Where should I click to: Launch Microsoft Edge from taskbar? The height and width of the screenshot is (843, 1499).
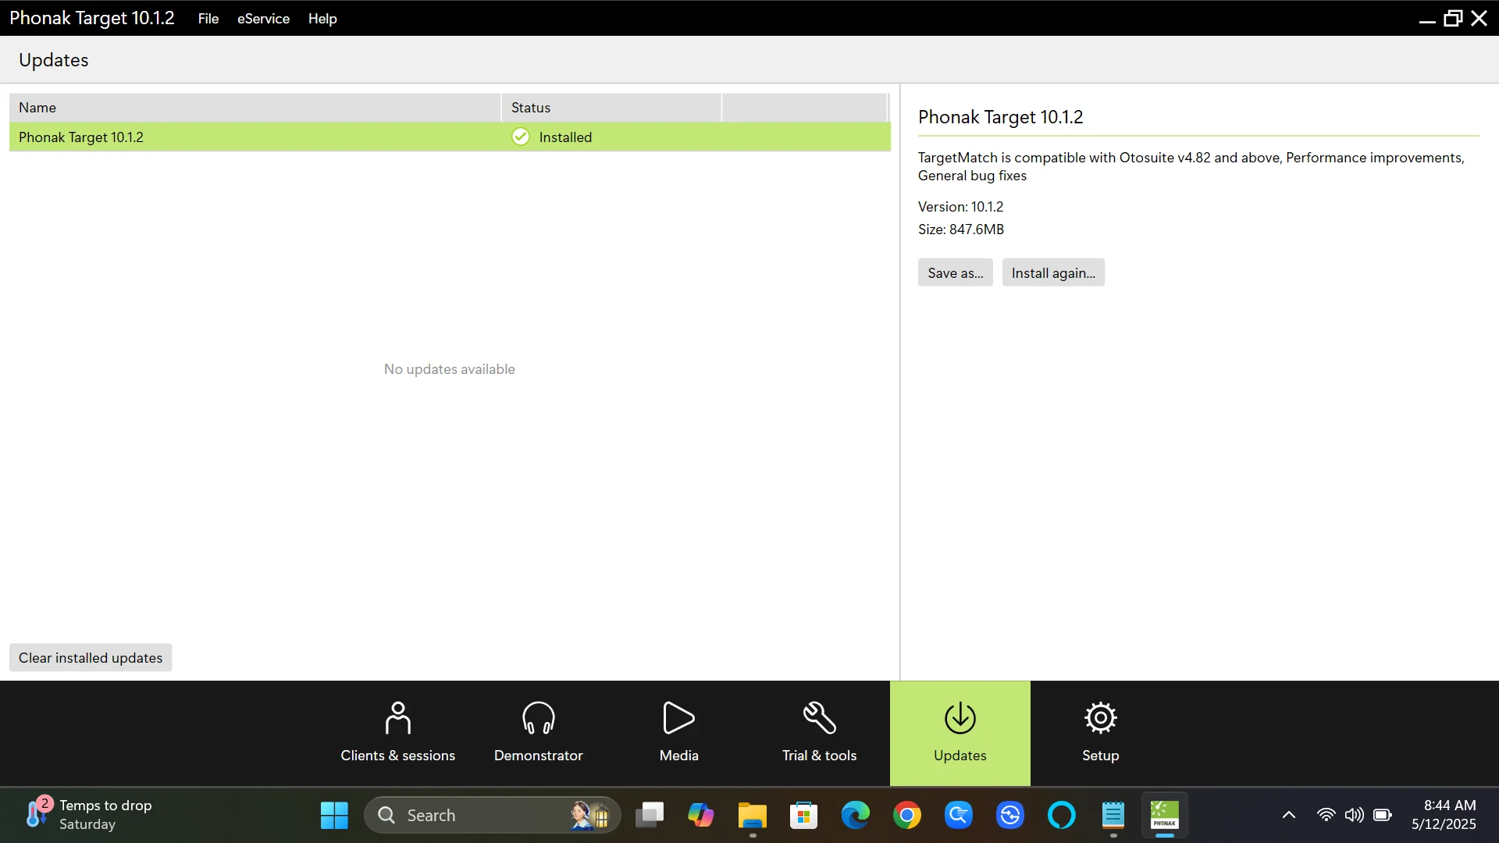[x=855, y=815]
